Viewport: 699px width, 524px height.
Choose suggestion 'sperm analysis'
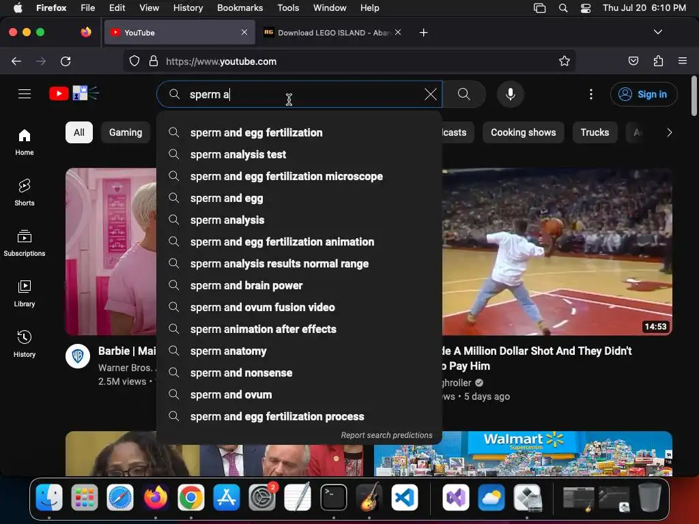click(x=299, y=220)
